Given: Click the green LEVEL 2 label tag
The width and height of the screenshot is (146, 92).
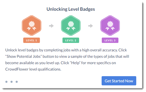Looking at the screenshot, I should coord(71,40).
